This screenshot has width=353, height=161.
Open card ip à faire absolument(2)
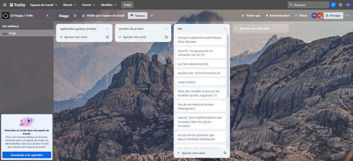pyautogui.click(x=200, y=64)
